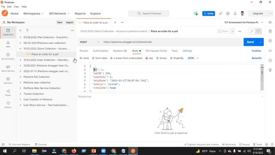Open the tab options ellipsis next to the new tab plus
Screen dimensions: 275x155
[x=122, y=22]
